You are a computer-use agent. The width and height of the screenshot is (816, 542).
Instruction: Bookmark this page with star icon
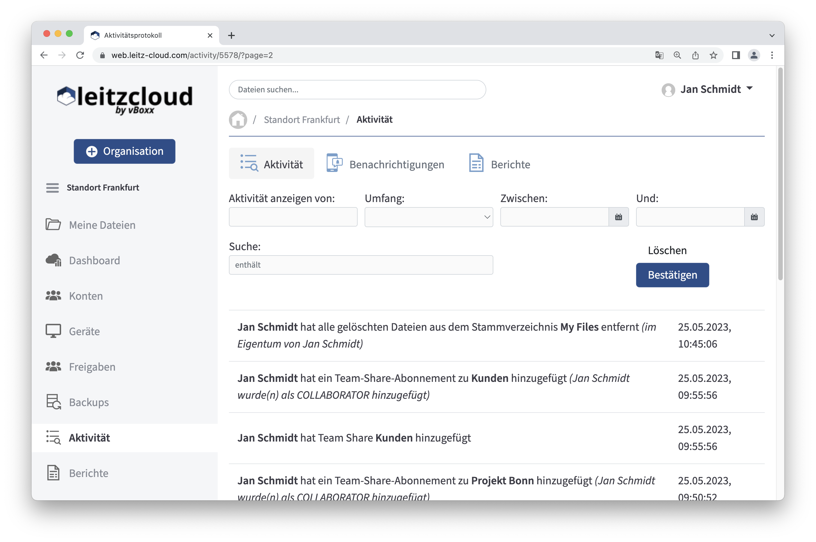tap(713, 55)
